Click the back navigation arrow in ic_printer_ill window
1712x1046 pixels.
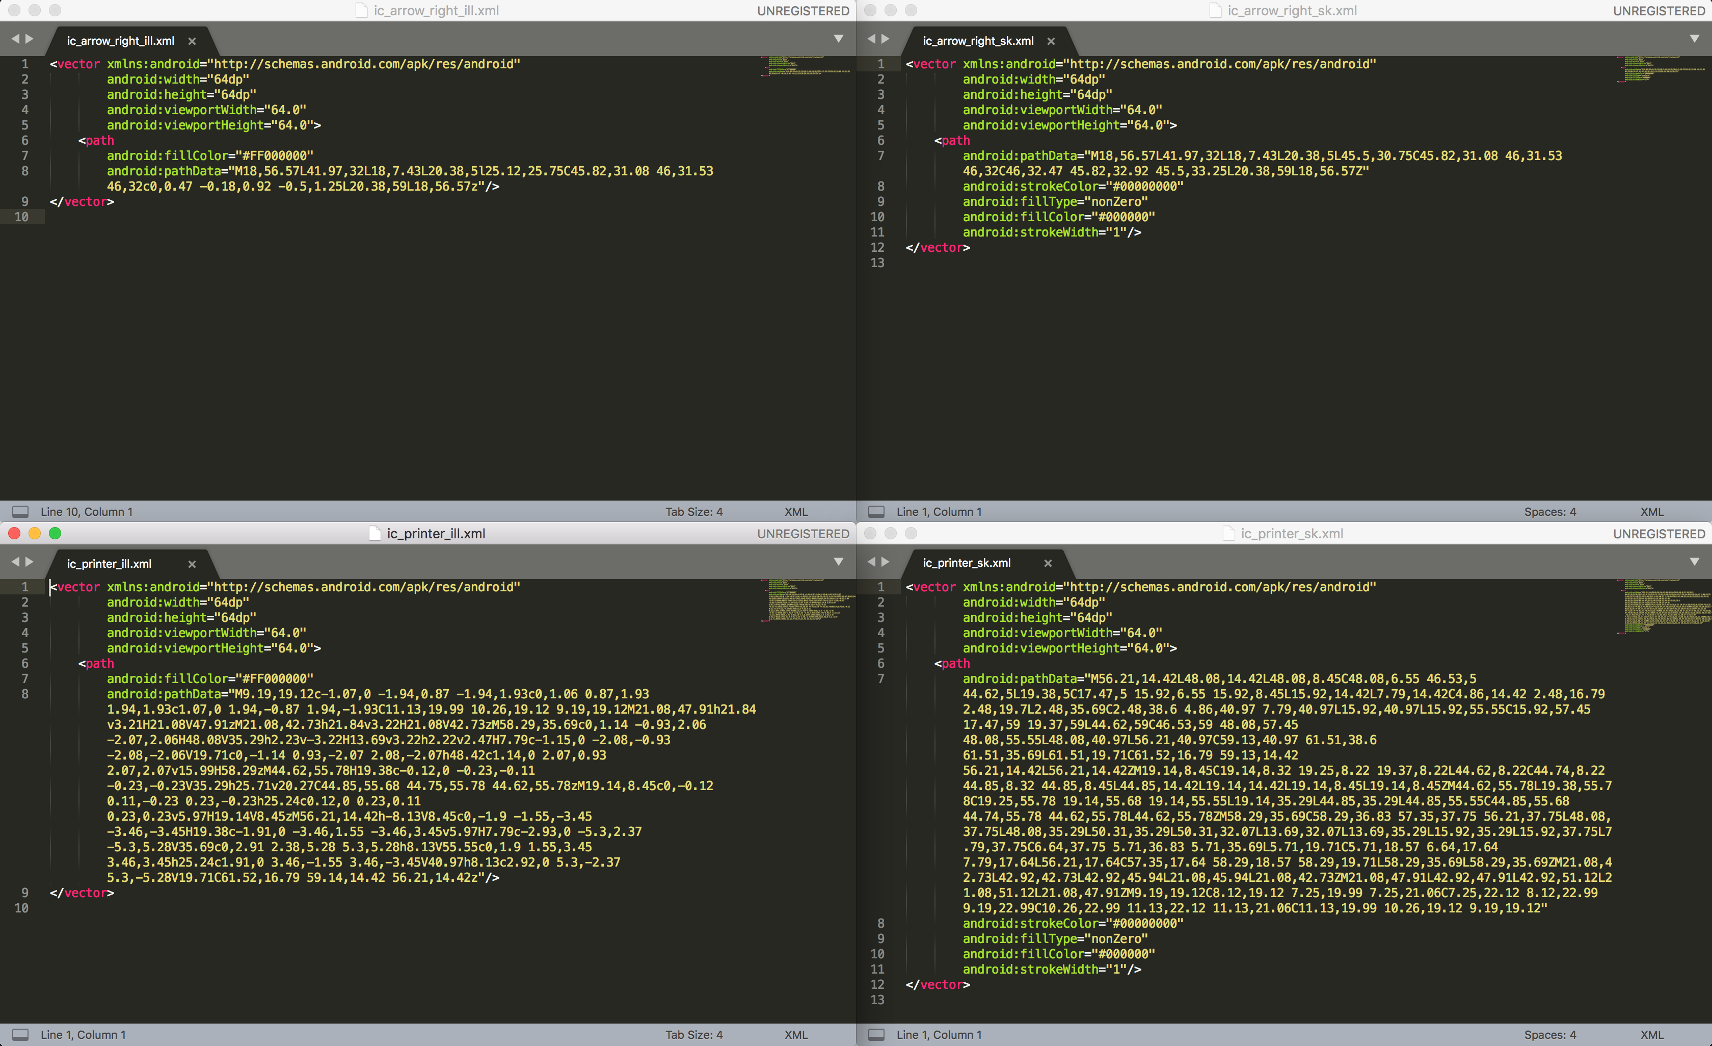[x=15, y=562]
